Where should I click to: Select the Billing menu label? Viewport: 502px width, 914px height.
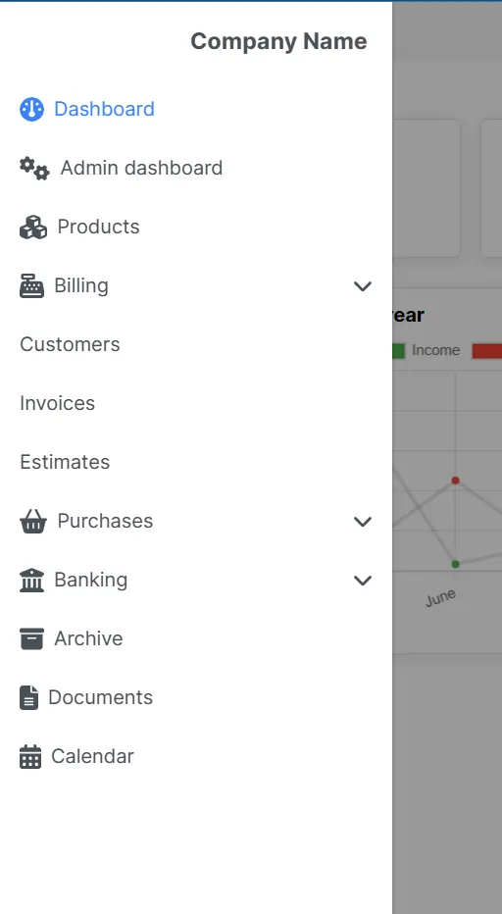81,285
